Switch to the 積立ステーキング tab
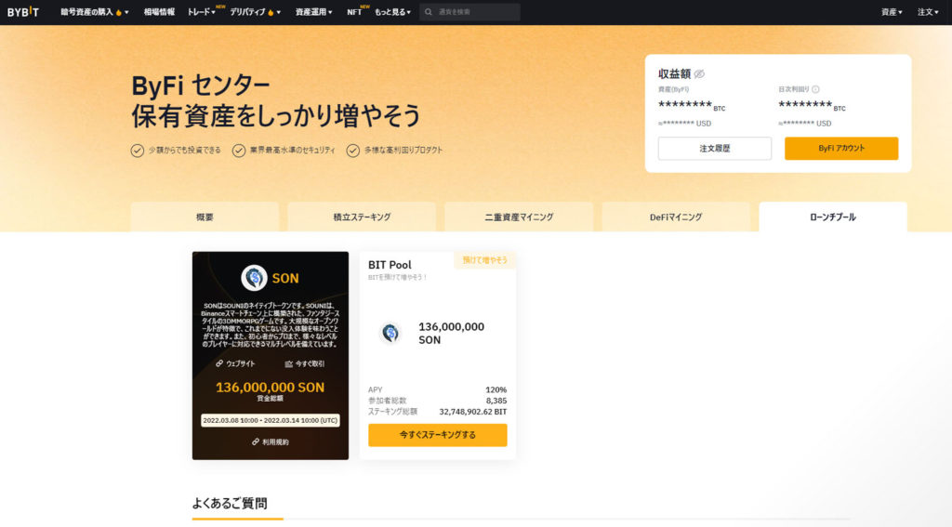 point(362,217)
